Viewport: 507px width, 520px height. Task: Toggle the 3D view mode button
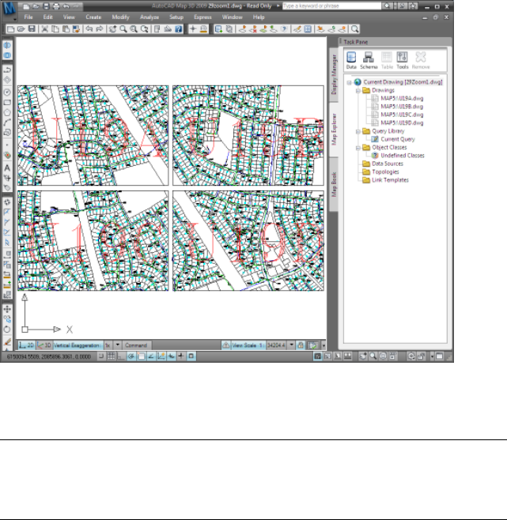[x=45, y=345]
